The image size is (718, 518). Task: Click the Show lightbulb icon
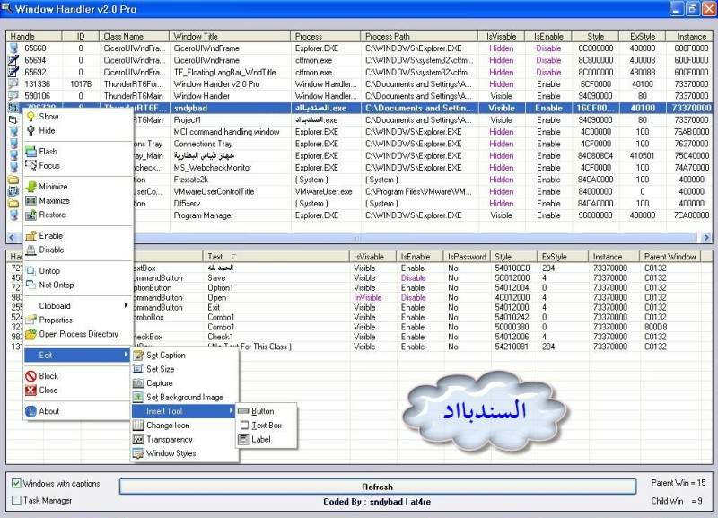[31, 117]
